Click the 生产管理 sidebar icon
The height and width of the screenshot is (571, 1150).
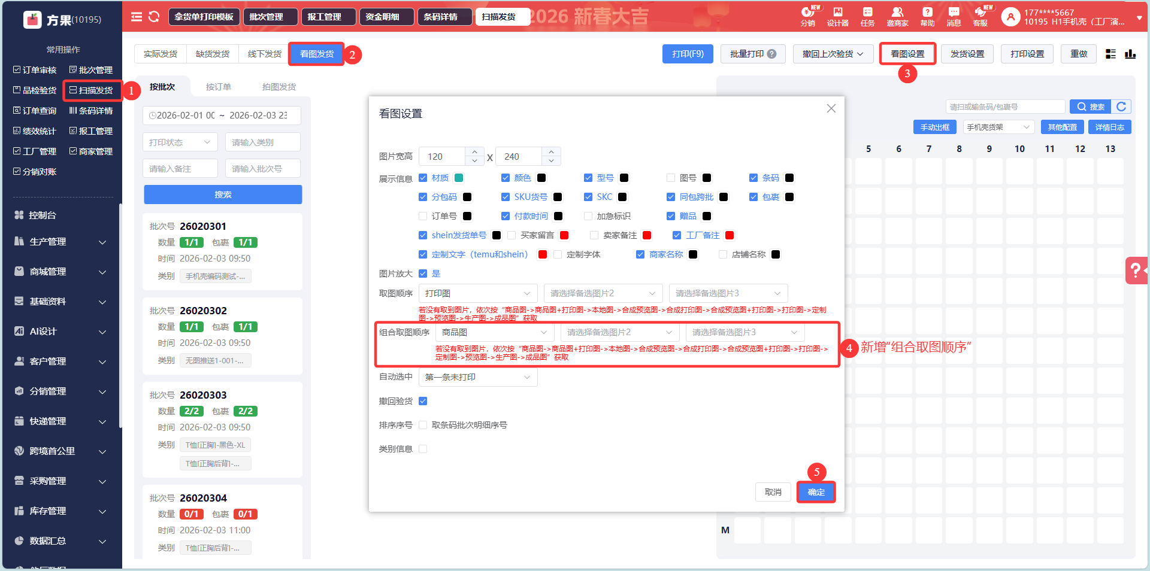point(19,241)
